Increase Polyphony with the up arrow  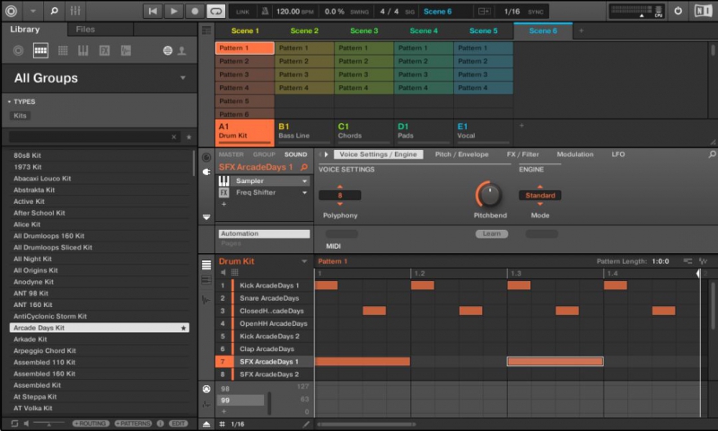coord(340,187)
